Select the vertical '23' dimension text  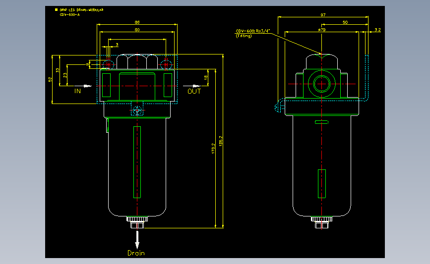click(x=64, y=75)
